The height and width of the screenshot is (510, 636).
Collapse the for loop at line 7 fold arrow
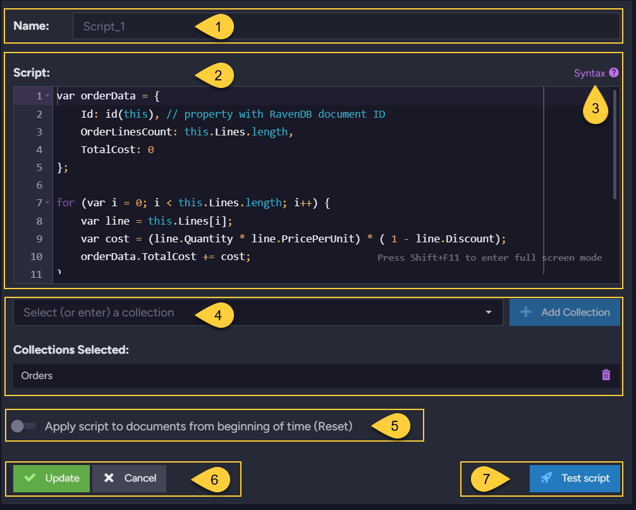pos(47,202)
